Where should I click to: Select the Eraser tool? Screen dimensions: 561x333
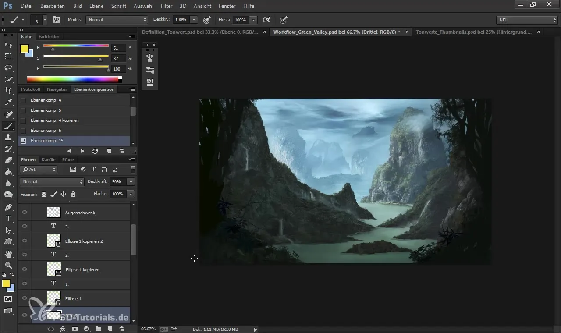[x=8, y=160]
